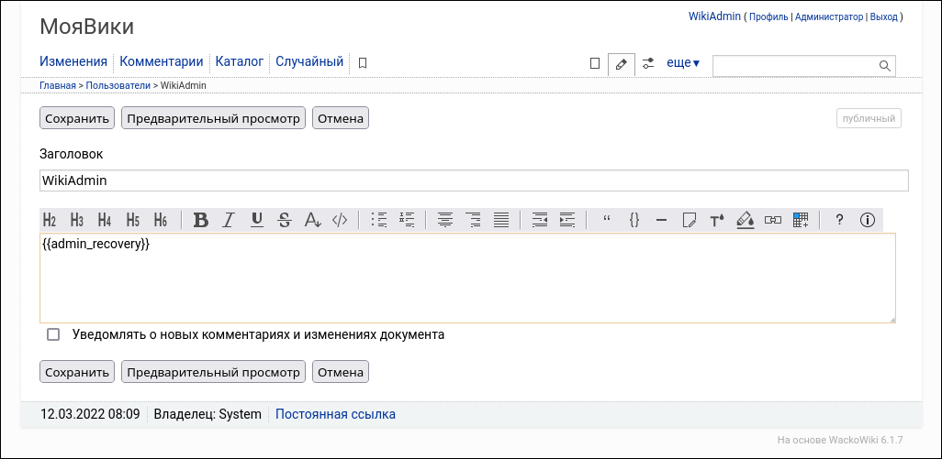Insert inline code with </> icon
The image size is (942, 459).
tap(340, 220)
